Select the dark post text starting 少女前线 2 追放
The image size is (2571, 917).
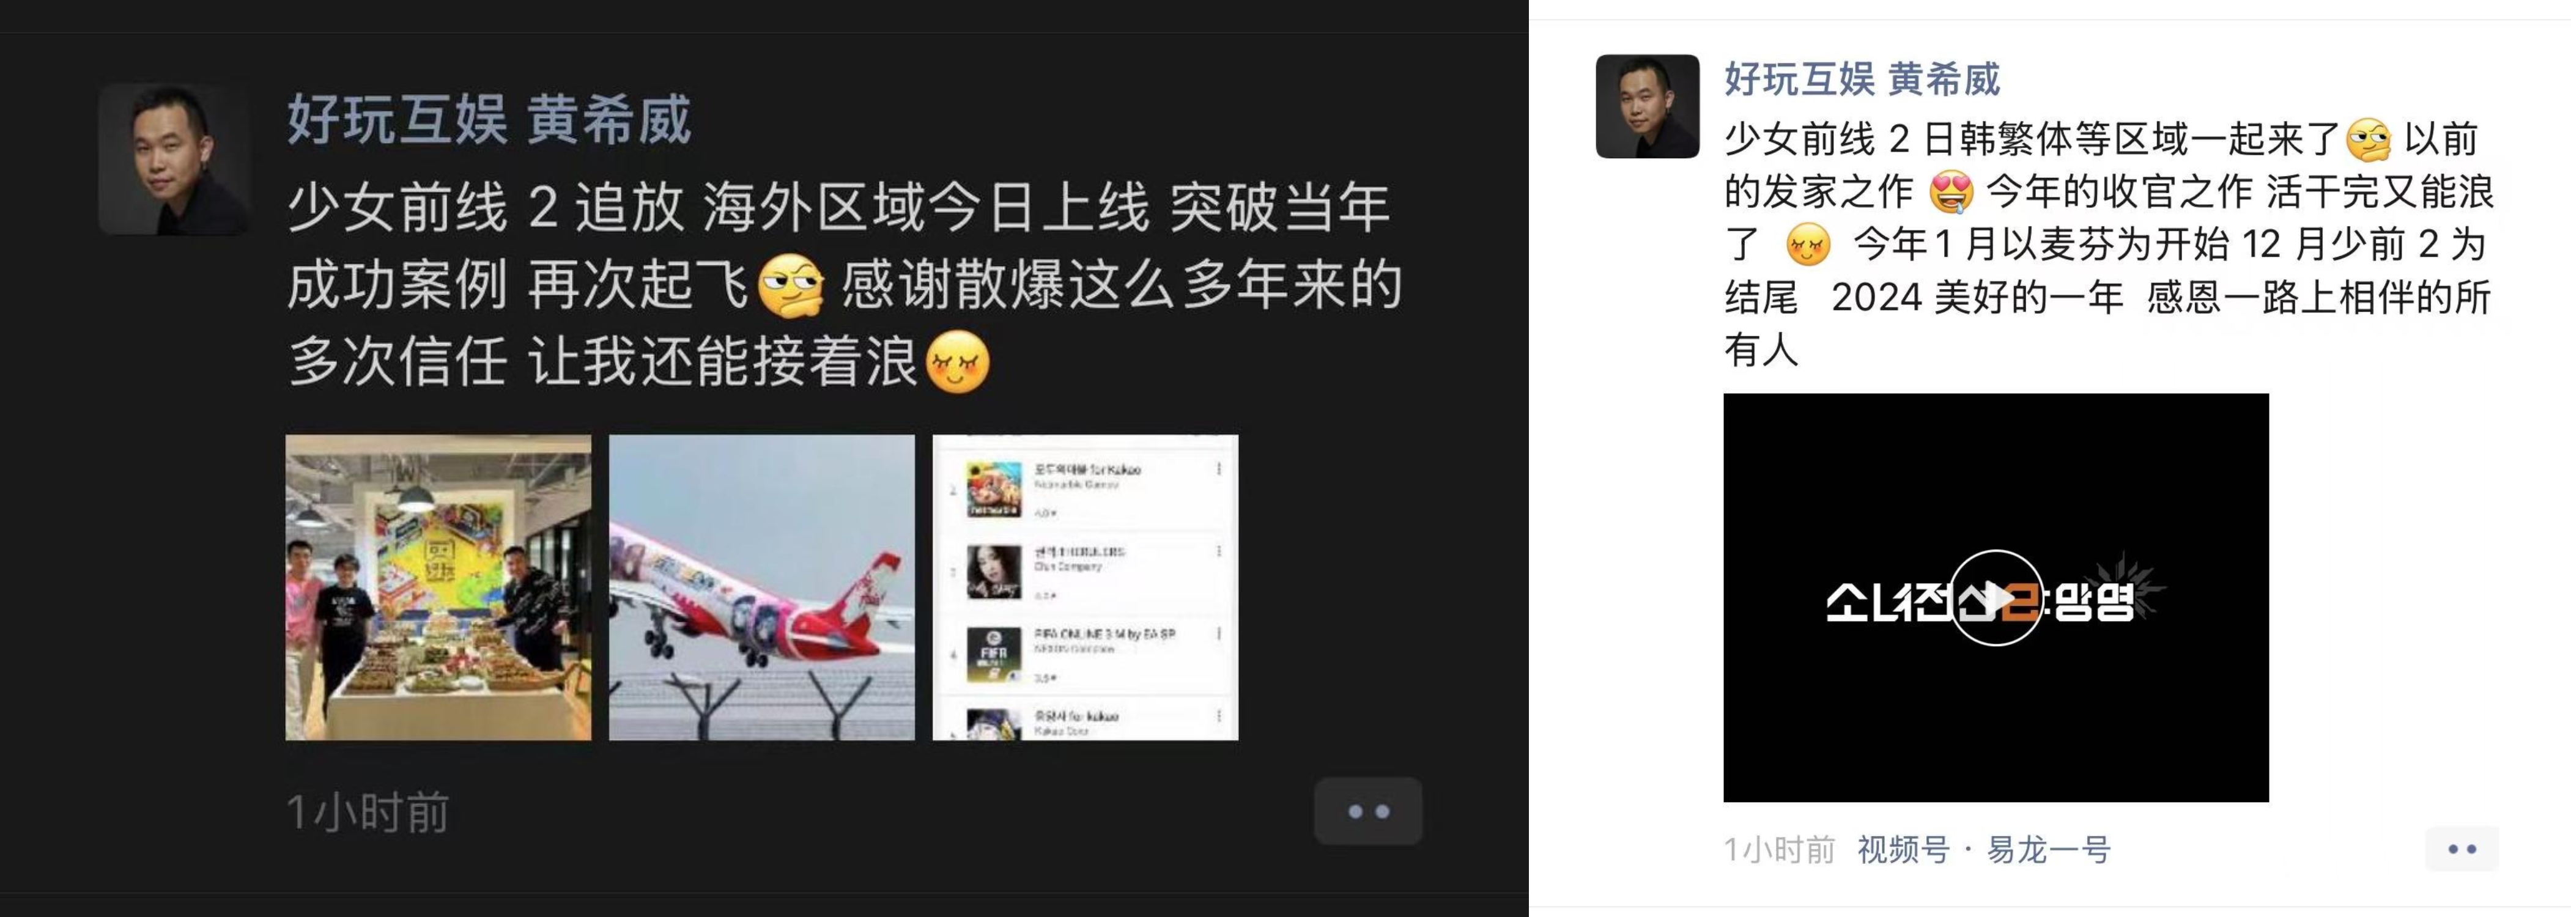[845, 284]
